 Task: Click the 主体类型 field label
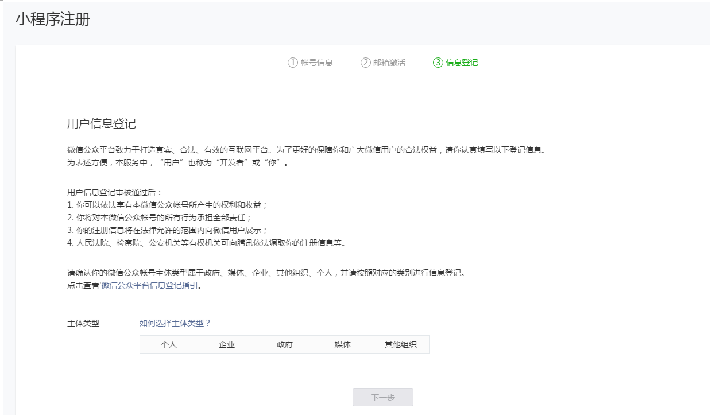[x=83, y=323]
